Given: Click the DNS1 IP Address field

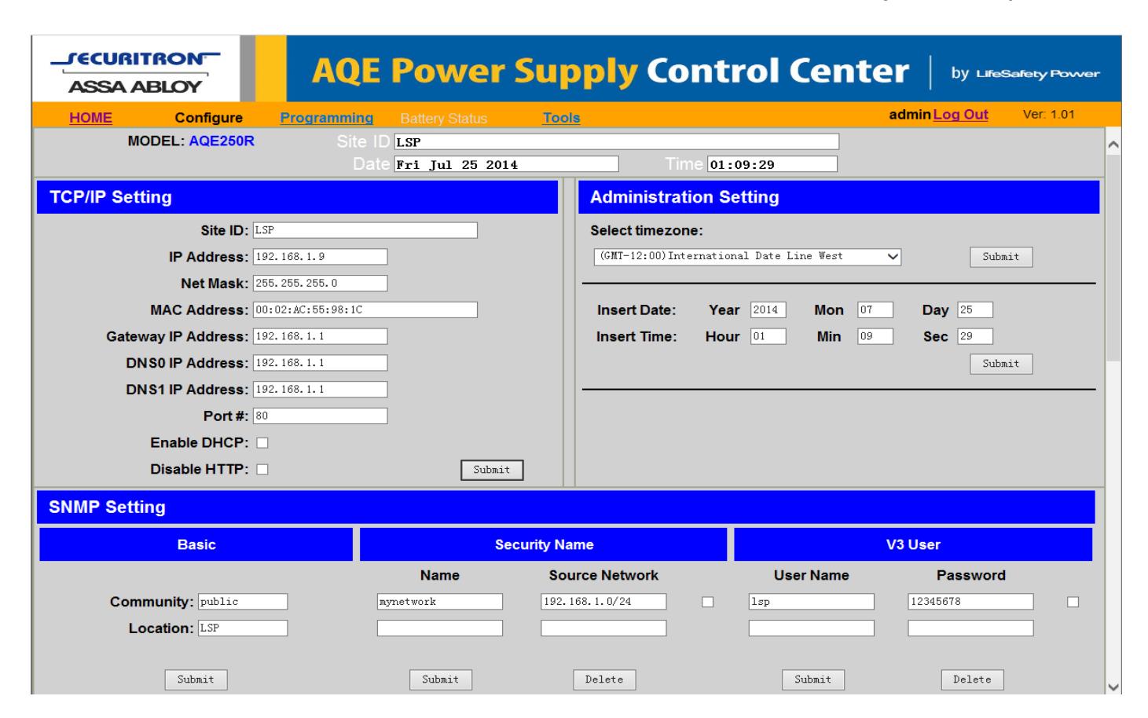Looking at the screenshot, I should pos(320,389).
